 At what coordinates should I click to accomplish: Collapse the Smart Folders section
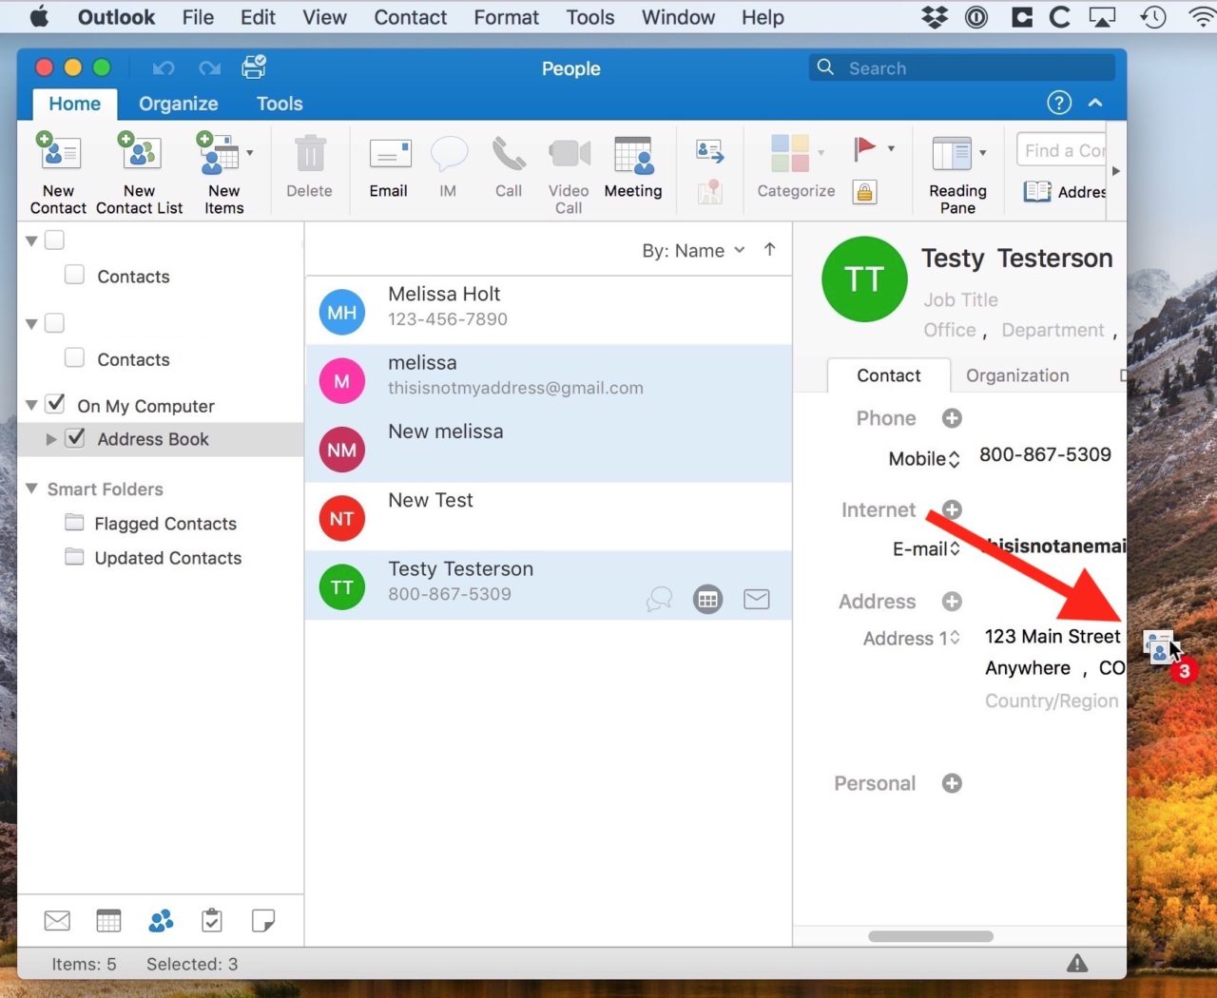pyautogui.click(x=31, y=489)
